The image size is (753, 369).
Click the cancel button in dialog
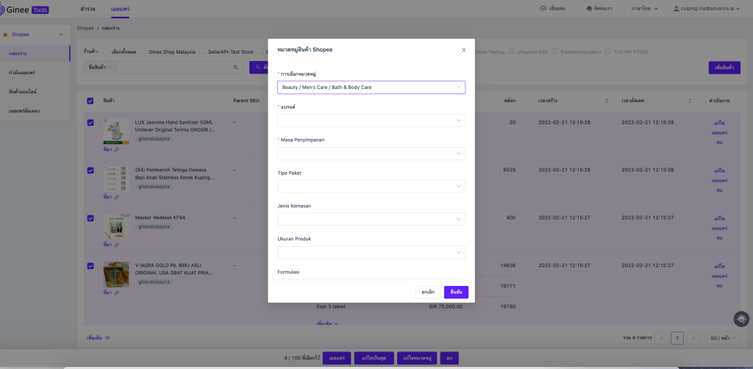pyautogui.click(x=428, y=293)
